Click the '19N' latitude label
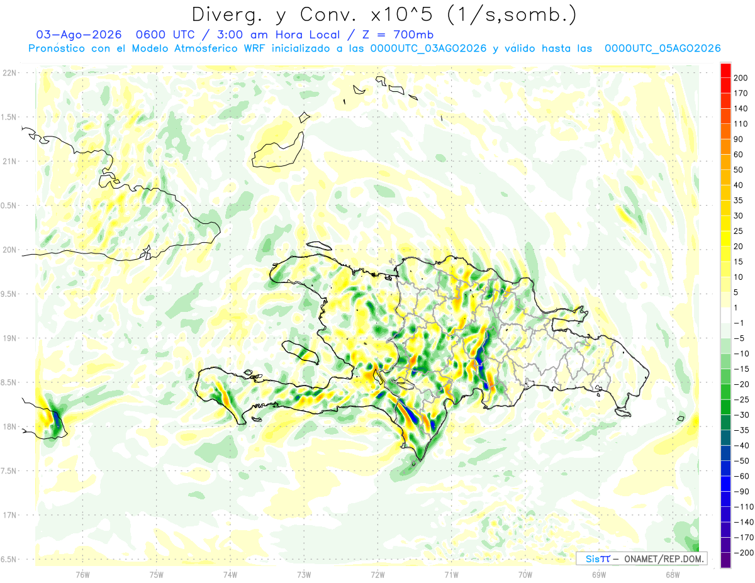This screenshot has height=583, width=755. point(9,338)
